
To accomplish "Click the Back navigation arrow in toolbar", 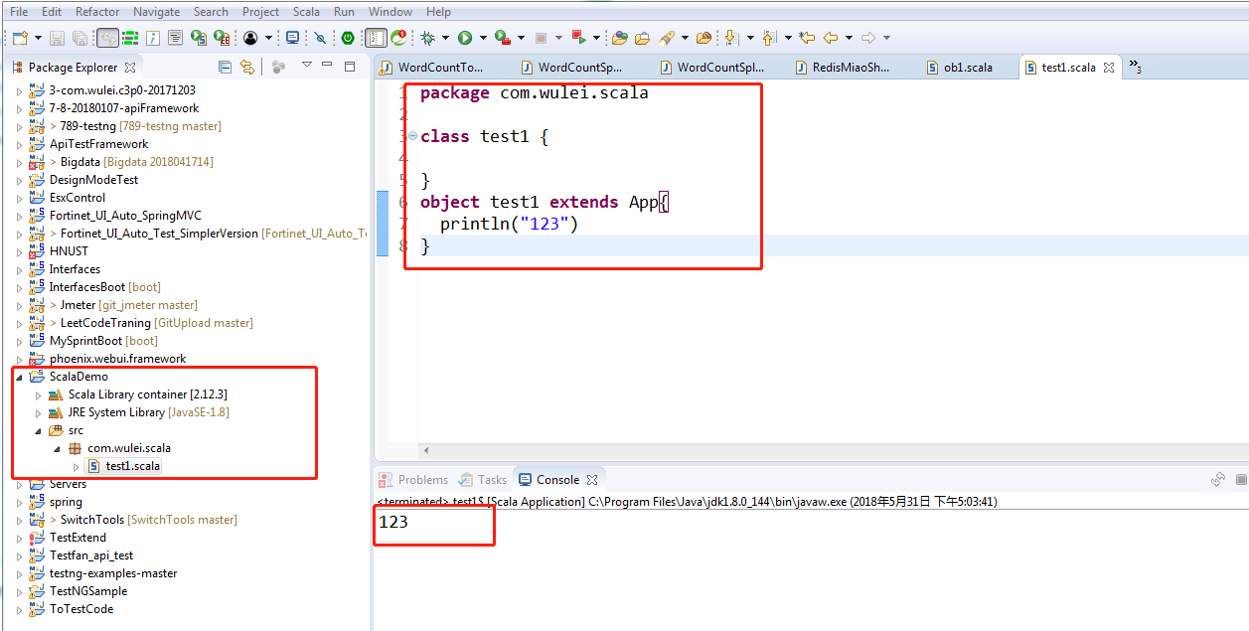I will [x=831, y=38].
